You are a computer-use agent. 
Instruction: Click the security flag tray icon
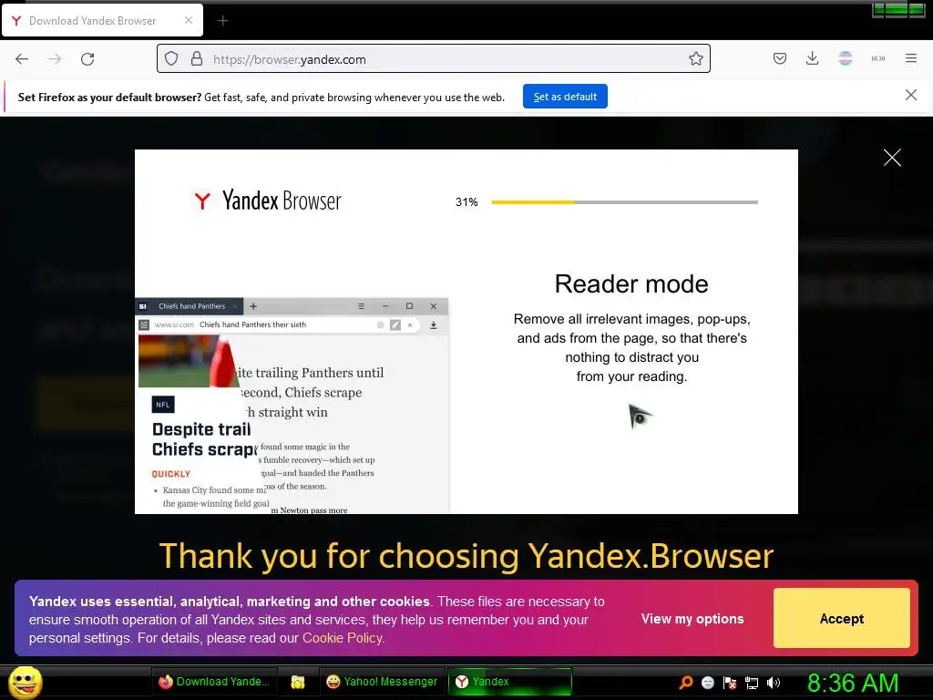pyautogui.click(x=730, y=683)
